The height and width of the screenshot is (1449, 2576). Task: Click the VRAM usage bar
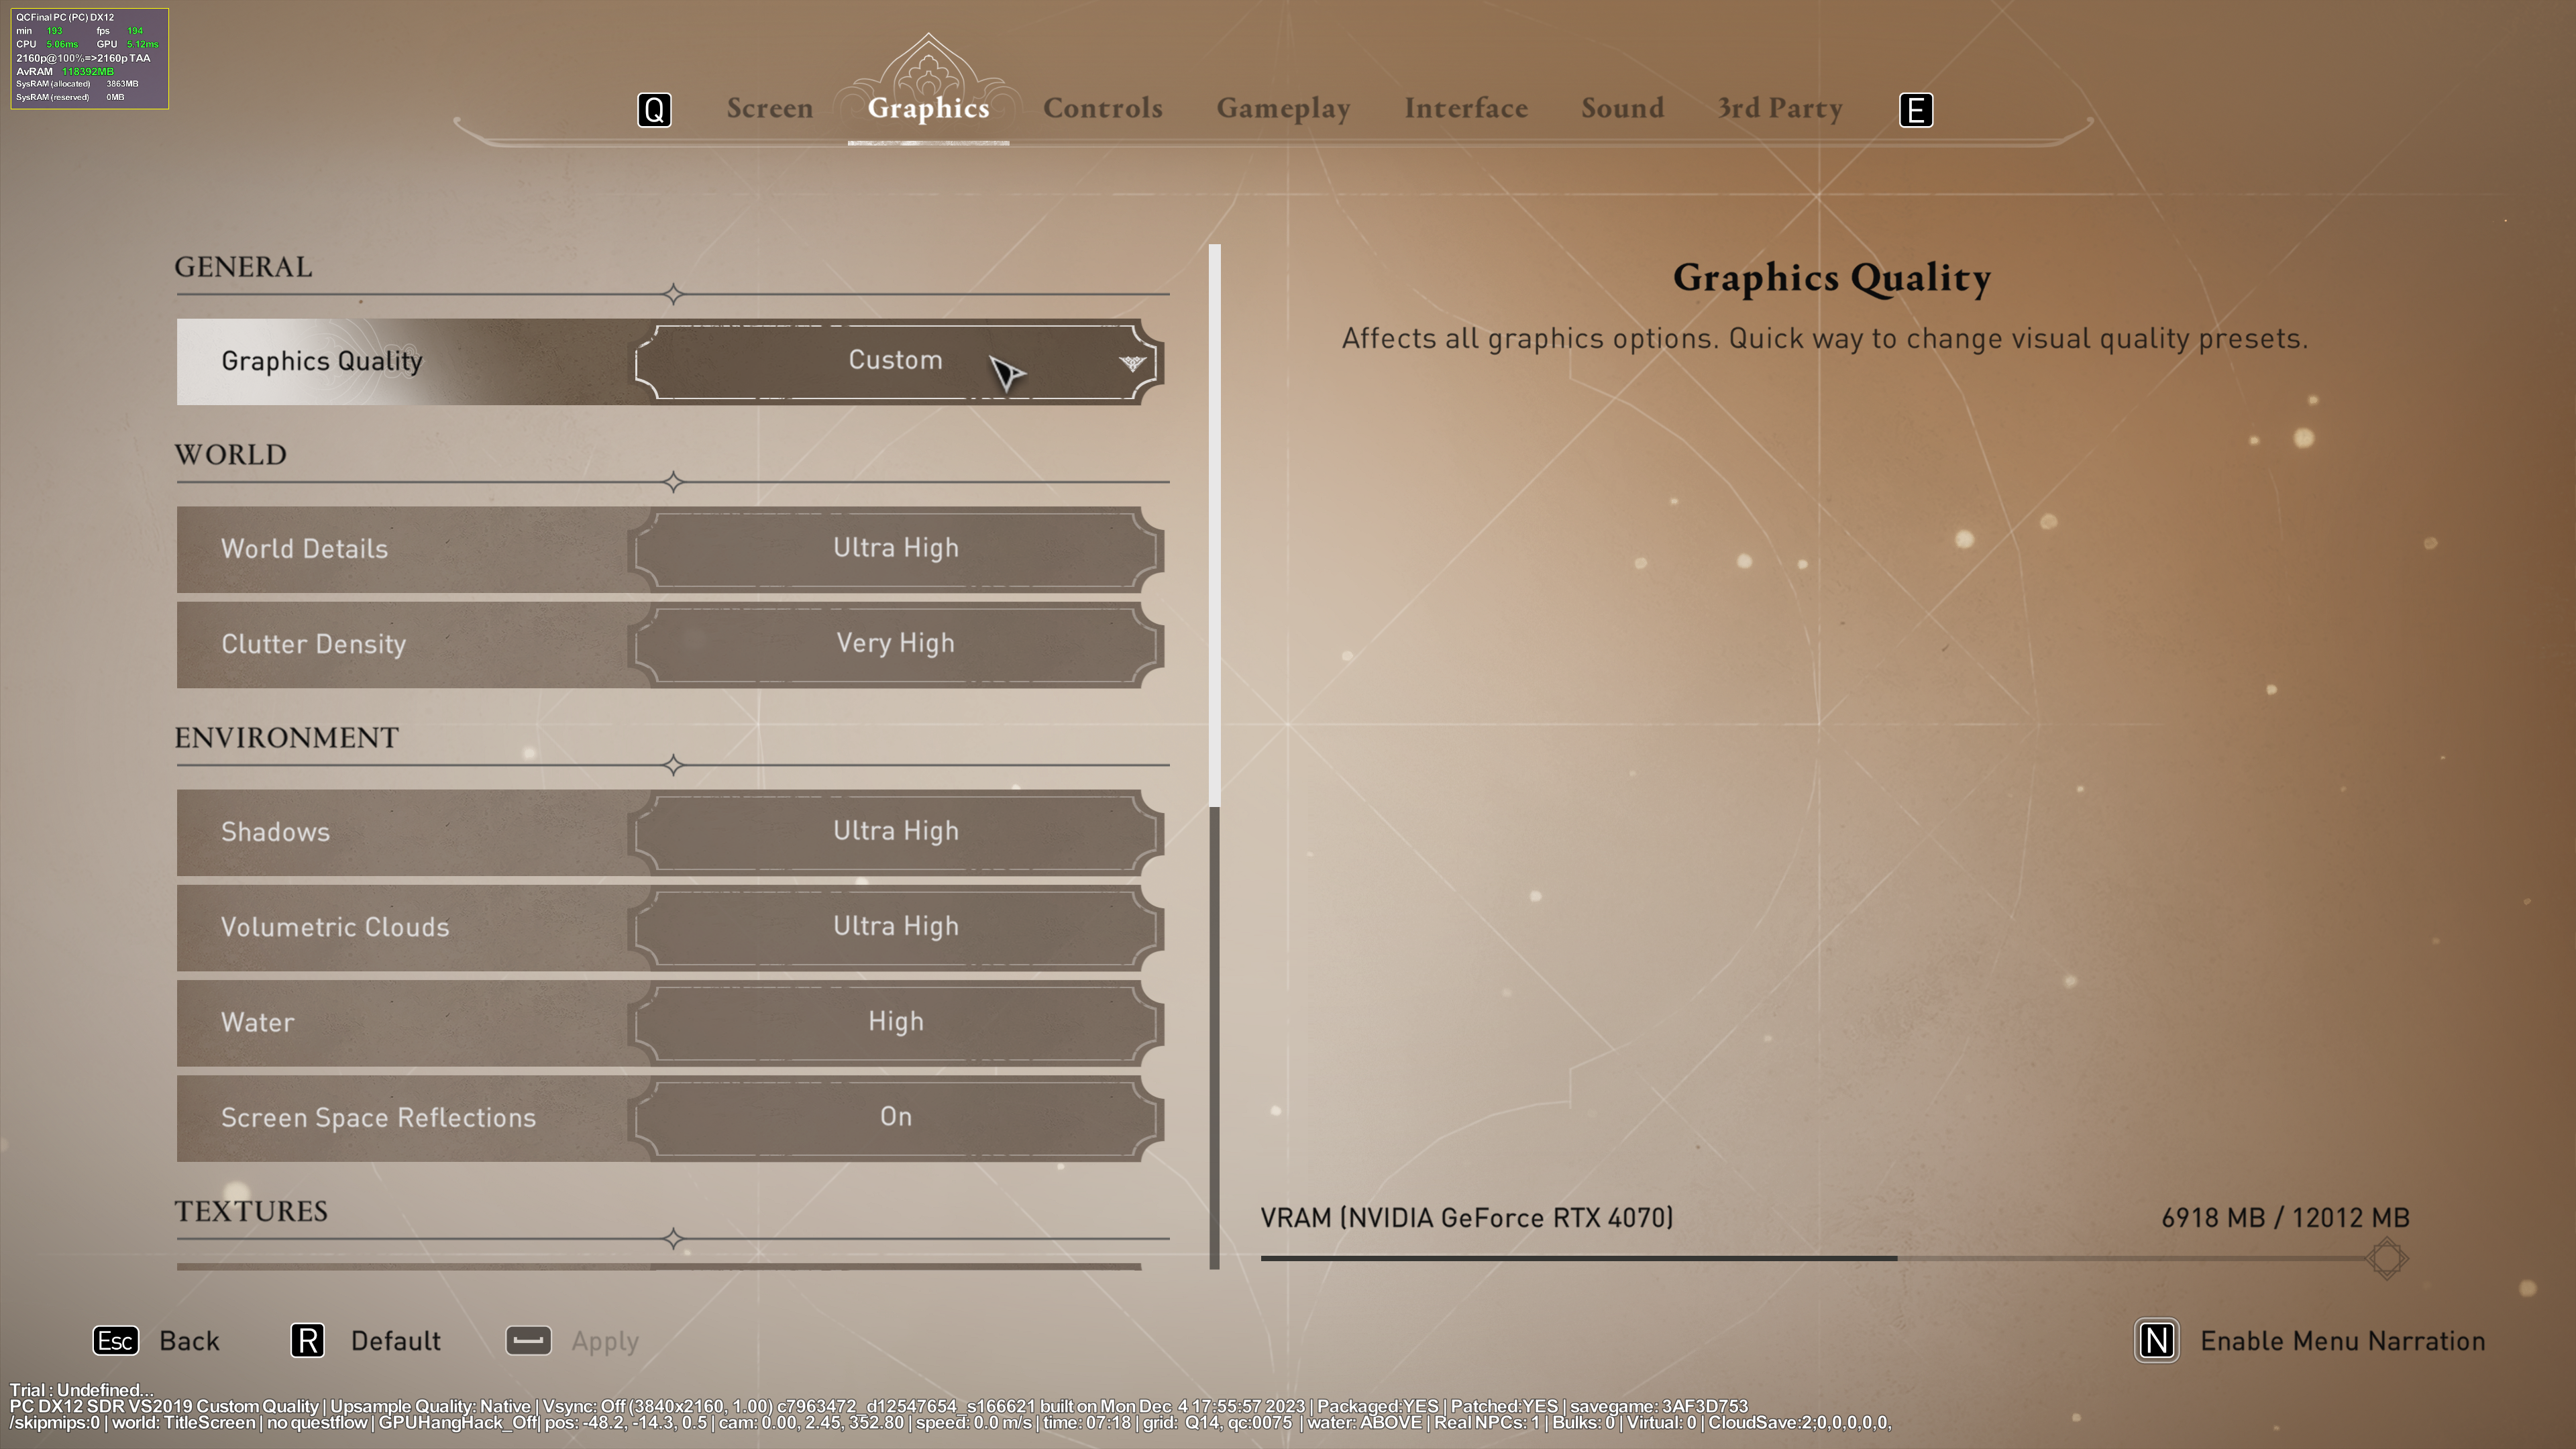(x=1800, y=1258)
